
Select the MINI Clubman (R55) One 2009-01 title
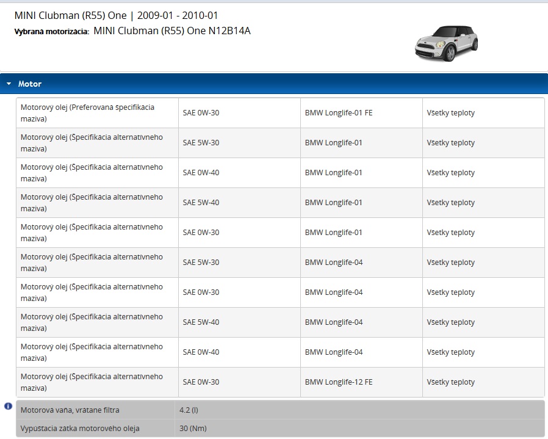116,15
